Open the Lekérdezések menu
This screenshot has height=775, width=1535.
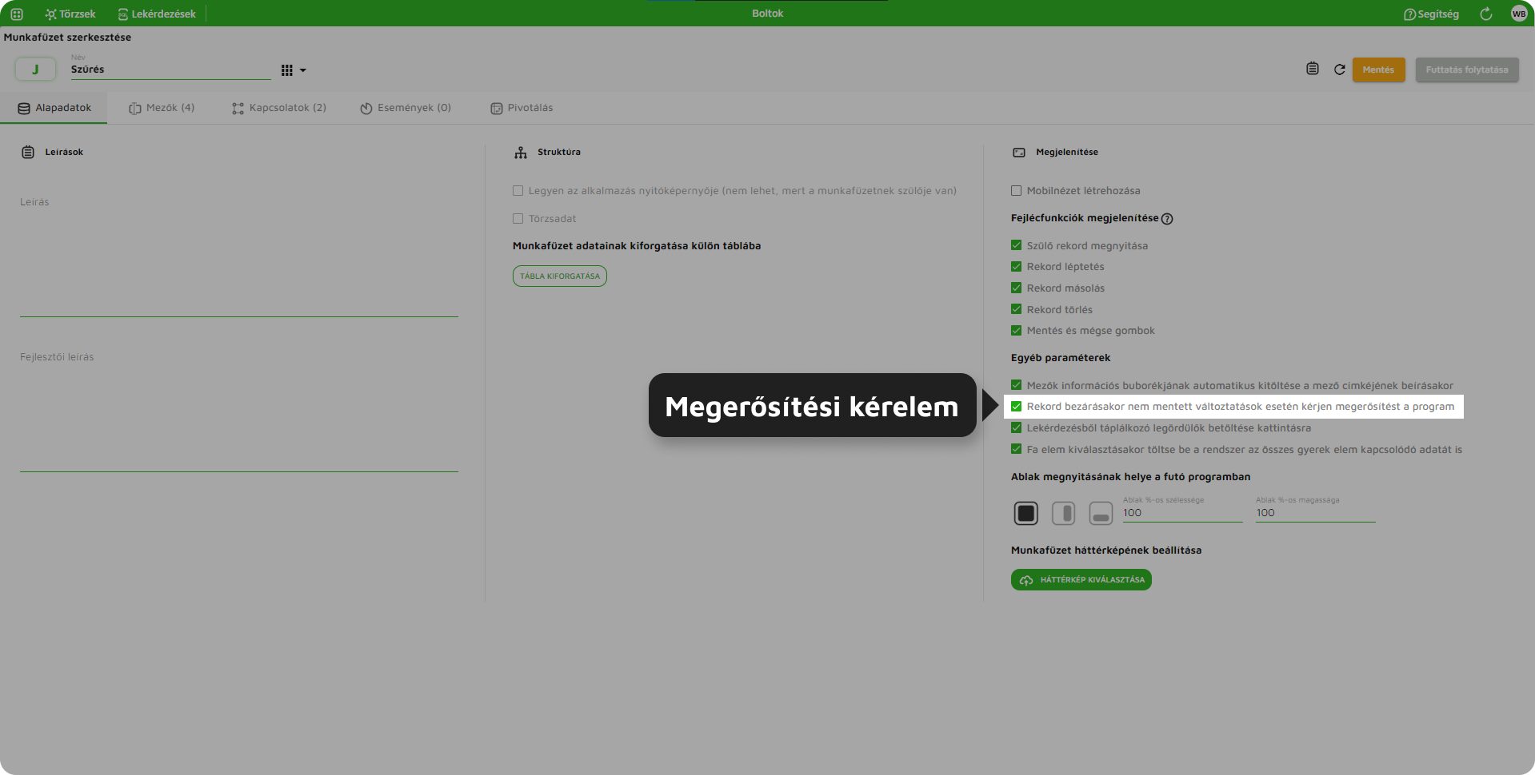pos(157,14)
